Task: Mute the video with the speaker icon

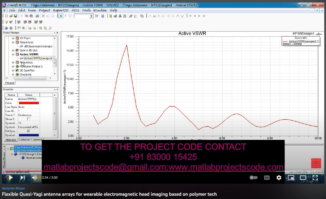Action: tap(35, 178)
